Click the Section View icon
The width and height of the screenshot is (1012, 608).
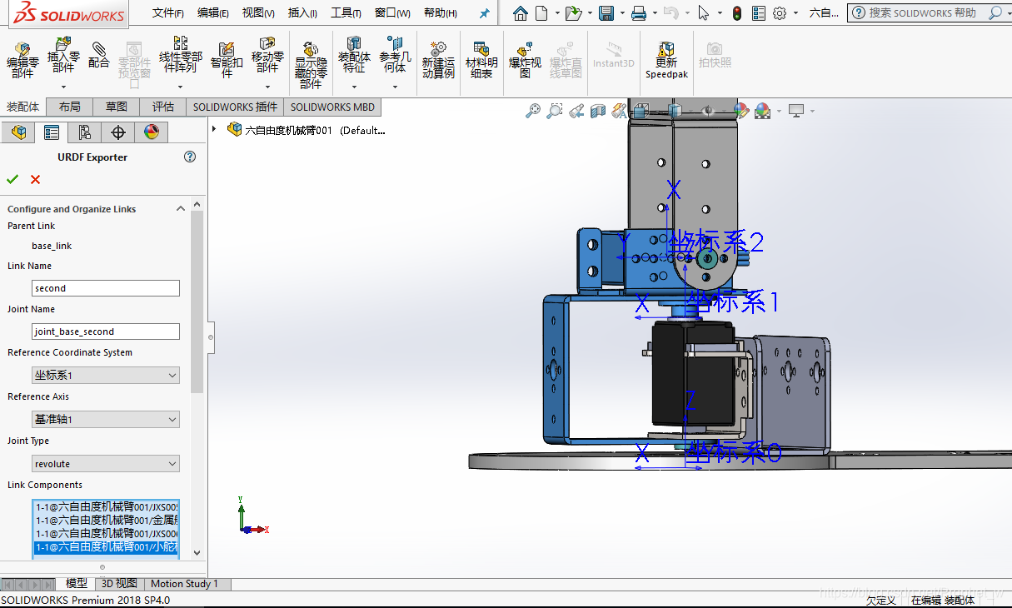(x=597, y=110)
